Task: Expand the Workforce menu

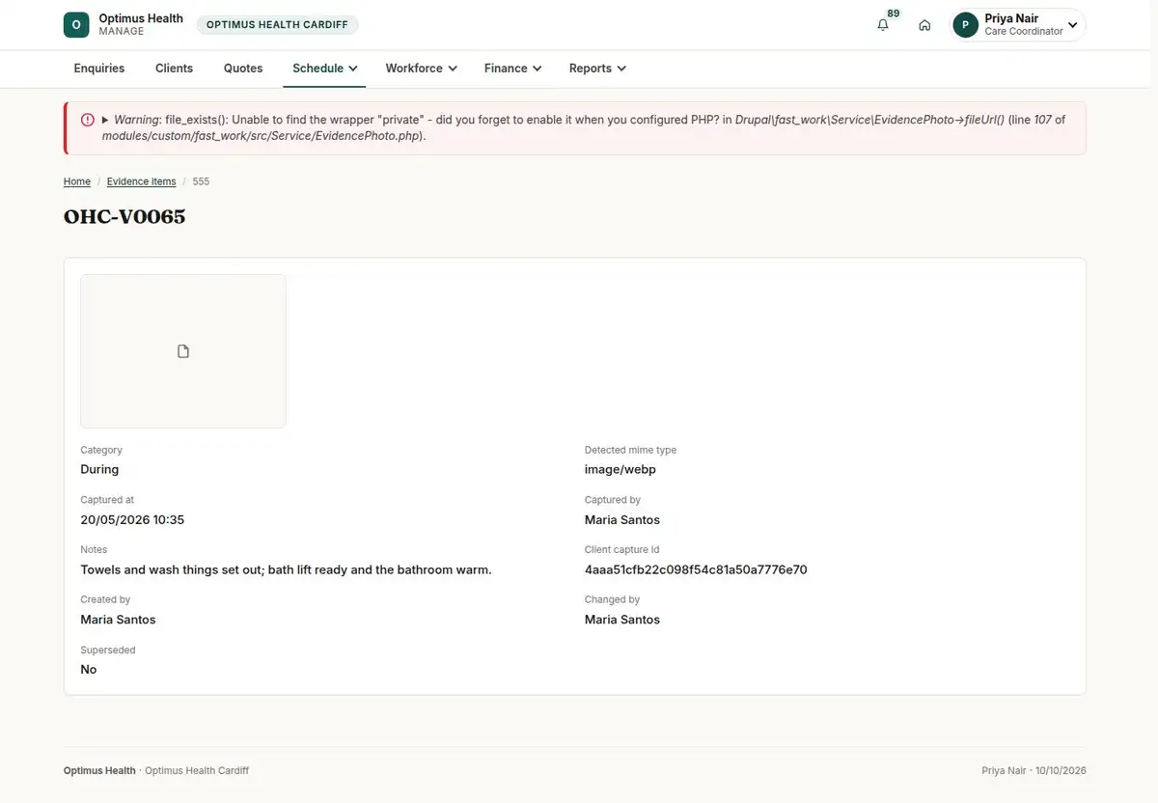Action: [421, 69]
